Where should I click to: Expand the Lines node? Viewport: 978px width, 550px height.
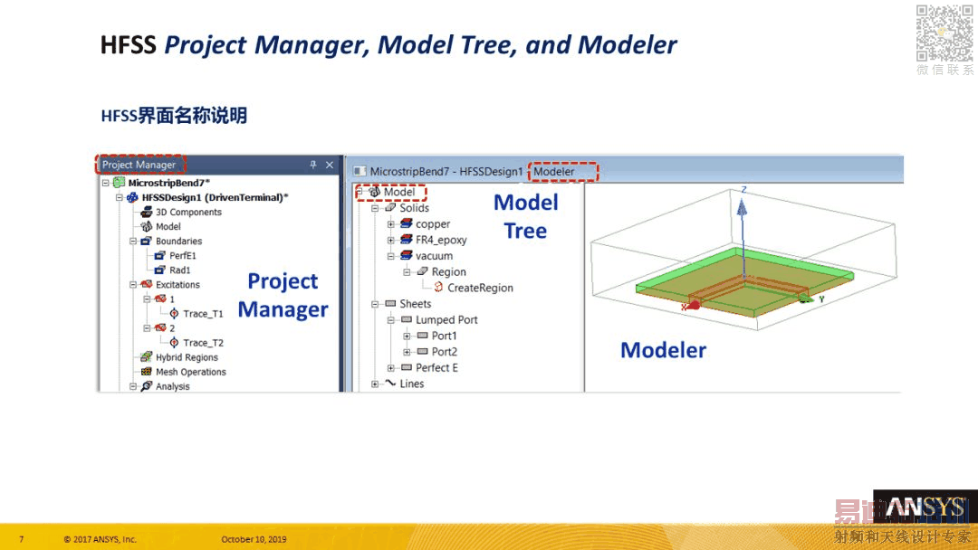(x=375, y=384)
